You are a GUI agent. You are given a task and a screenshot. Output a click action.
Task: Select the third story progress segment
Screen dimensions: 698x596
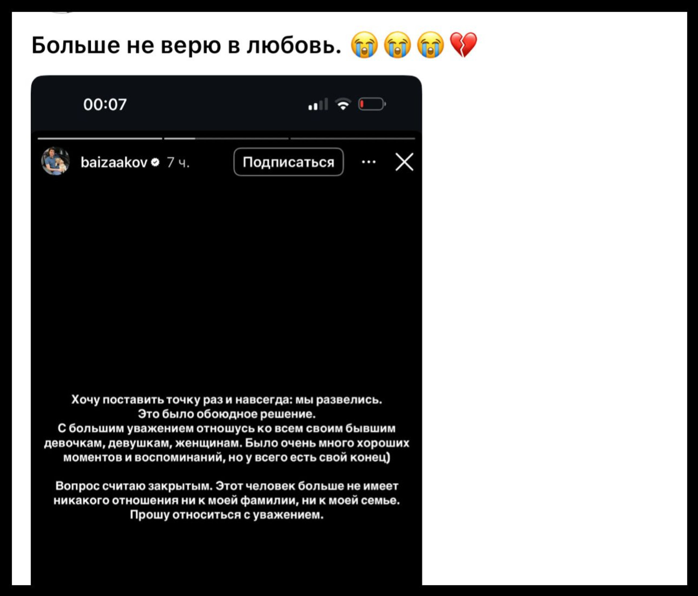click(353, 138)
